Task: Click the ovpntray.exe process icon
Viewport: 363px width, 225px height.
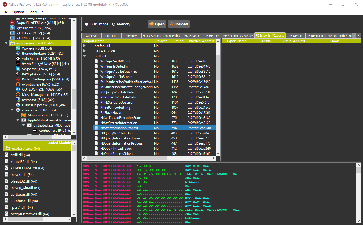Action: click(18, 84)
